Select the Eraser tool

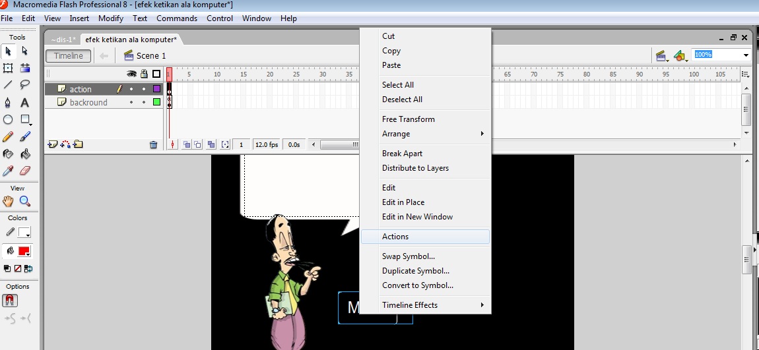pyautogui.click(x=24, y=171)
